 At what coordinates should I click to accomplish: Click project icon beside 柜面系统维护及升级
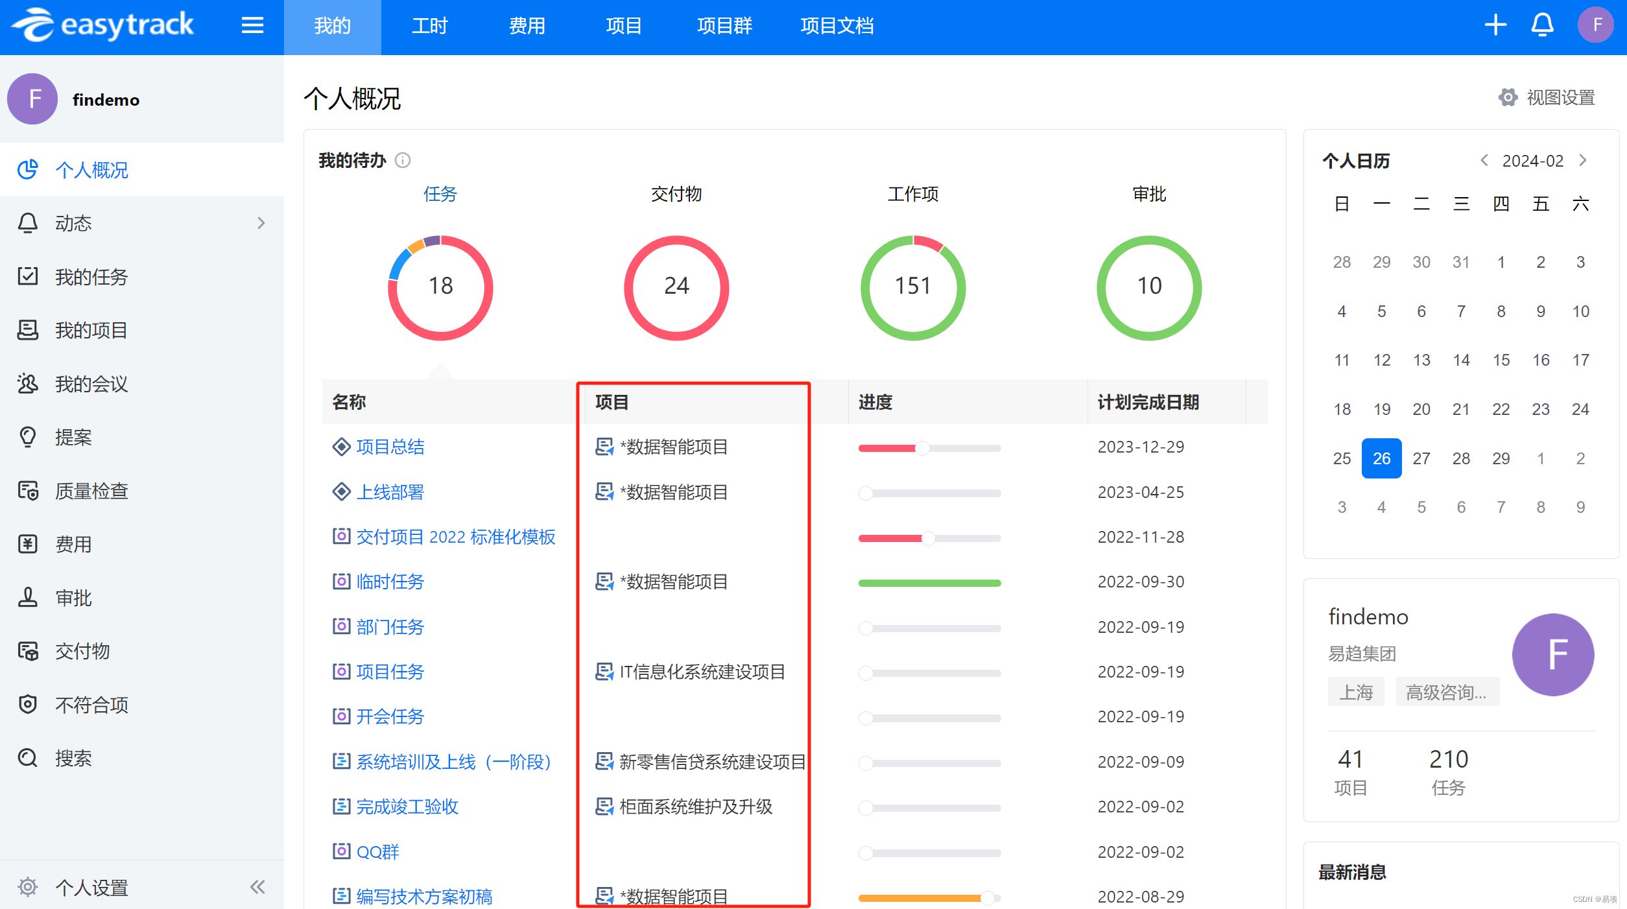coord(604,807)
